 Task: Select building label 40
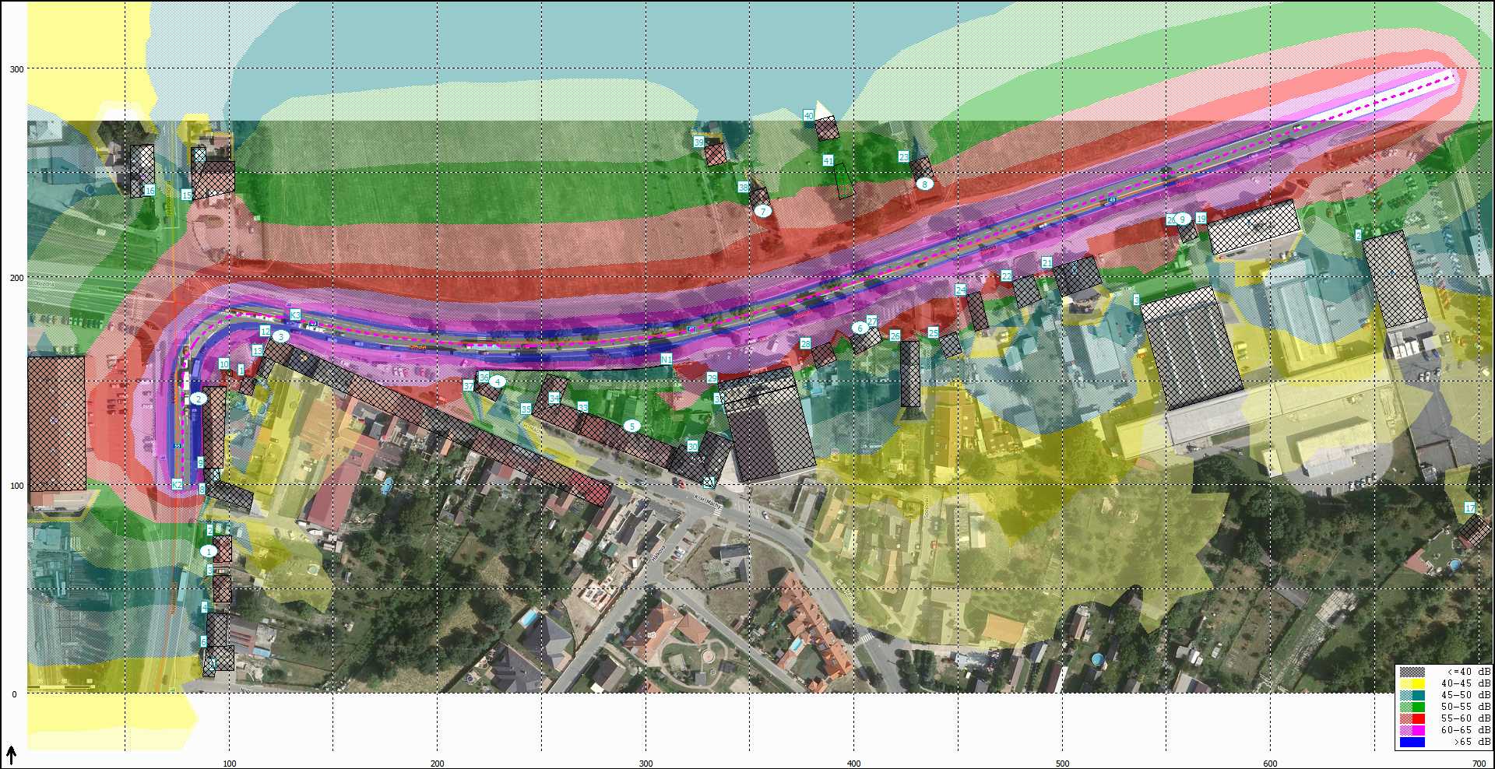pos(808,116)
